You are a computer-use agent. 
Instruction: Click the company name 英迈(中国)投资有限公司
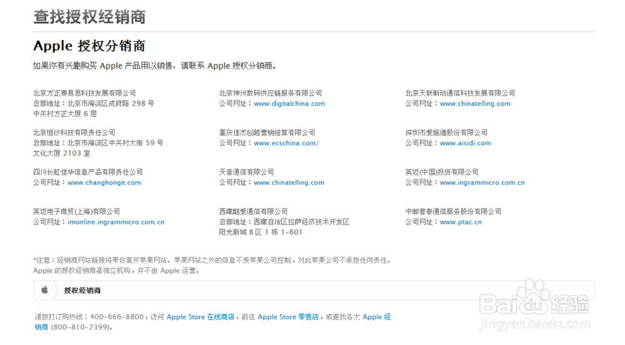pyautogui.click(x=442, y=172)
